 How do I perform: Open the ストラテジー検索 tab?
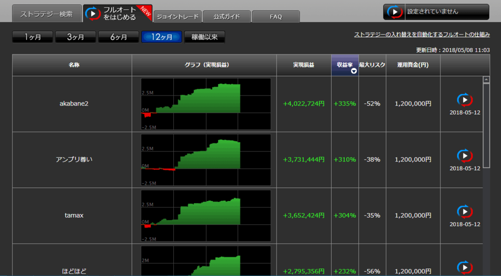point(46,14)
